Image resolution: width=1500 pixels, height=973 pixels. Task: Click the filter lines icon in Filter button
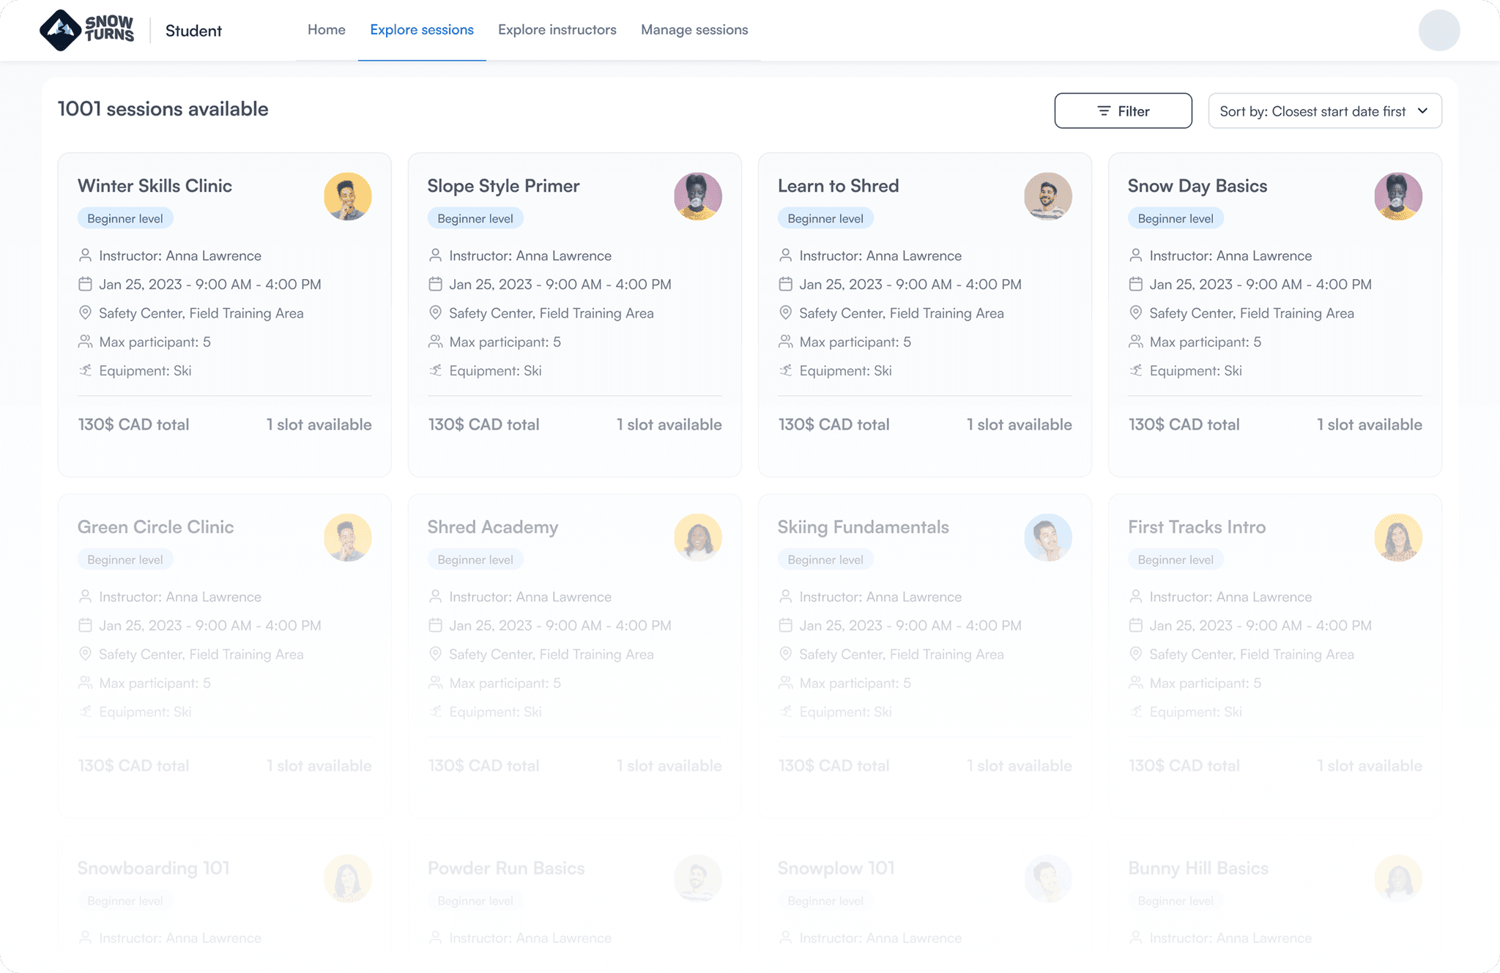pyautogui.click(x=1104, y=111)
